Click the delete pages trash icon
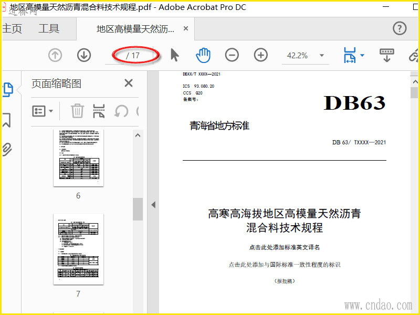Screen dimensions: 420x315 (x=77, y=111)
